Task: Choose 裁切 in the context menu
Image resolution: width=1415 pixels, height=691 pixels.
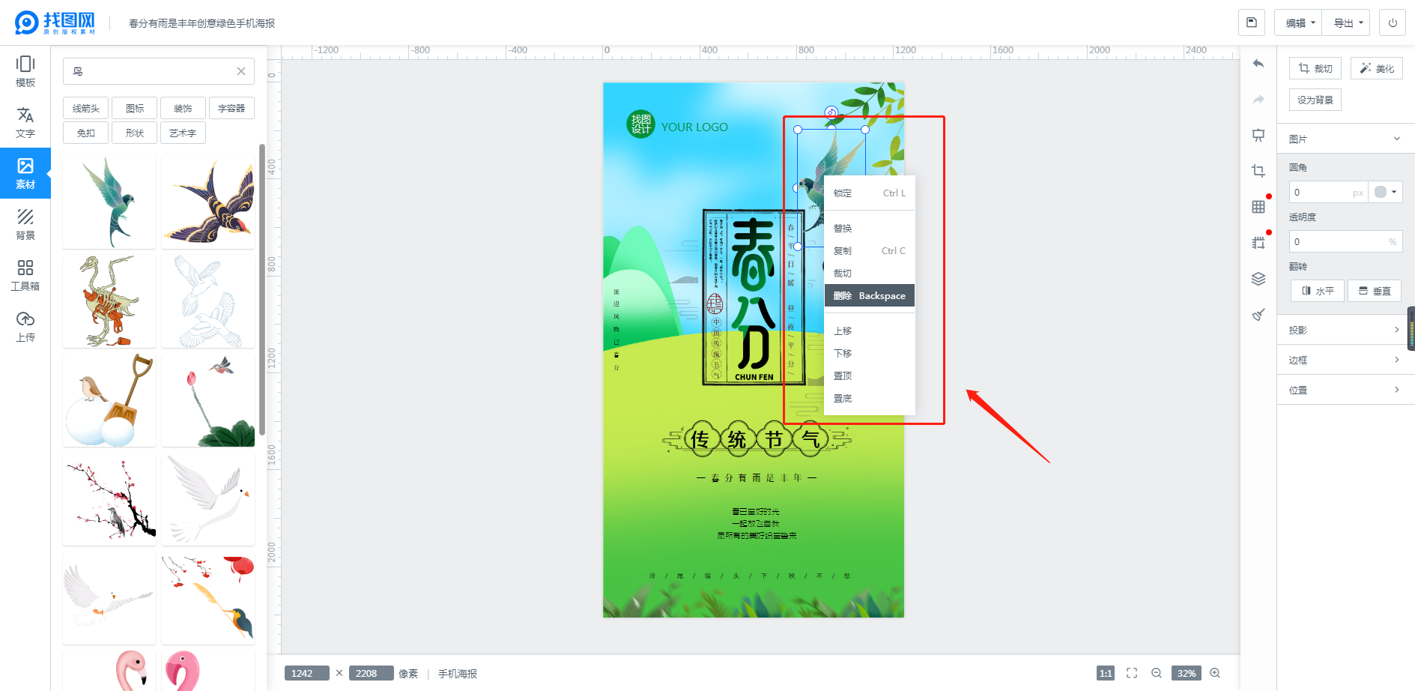Action: (870, 273)
